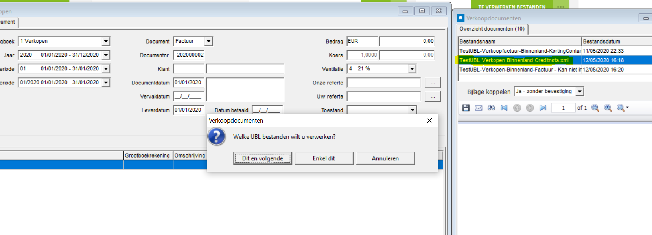The height and width of the screenshot is (235, 652).
Task: Click the email envelope icon
Action: [479, 108]
